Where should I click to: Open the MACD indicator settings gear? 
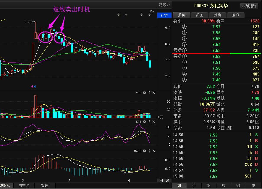click(144, 151)
